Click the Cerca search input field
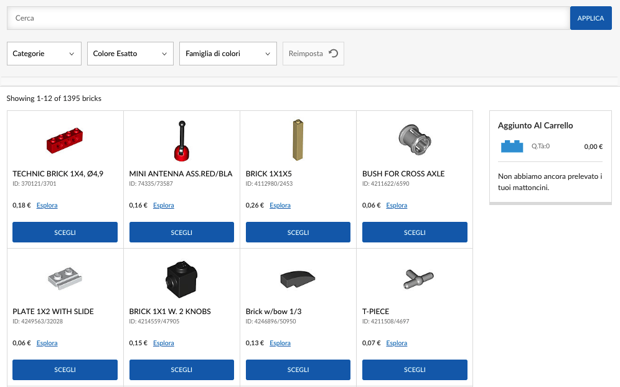The image size is (620, 387). coord(288,18)
